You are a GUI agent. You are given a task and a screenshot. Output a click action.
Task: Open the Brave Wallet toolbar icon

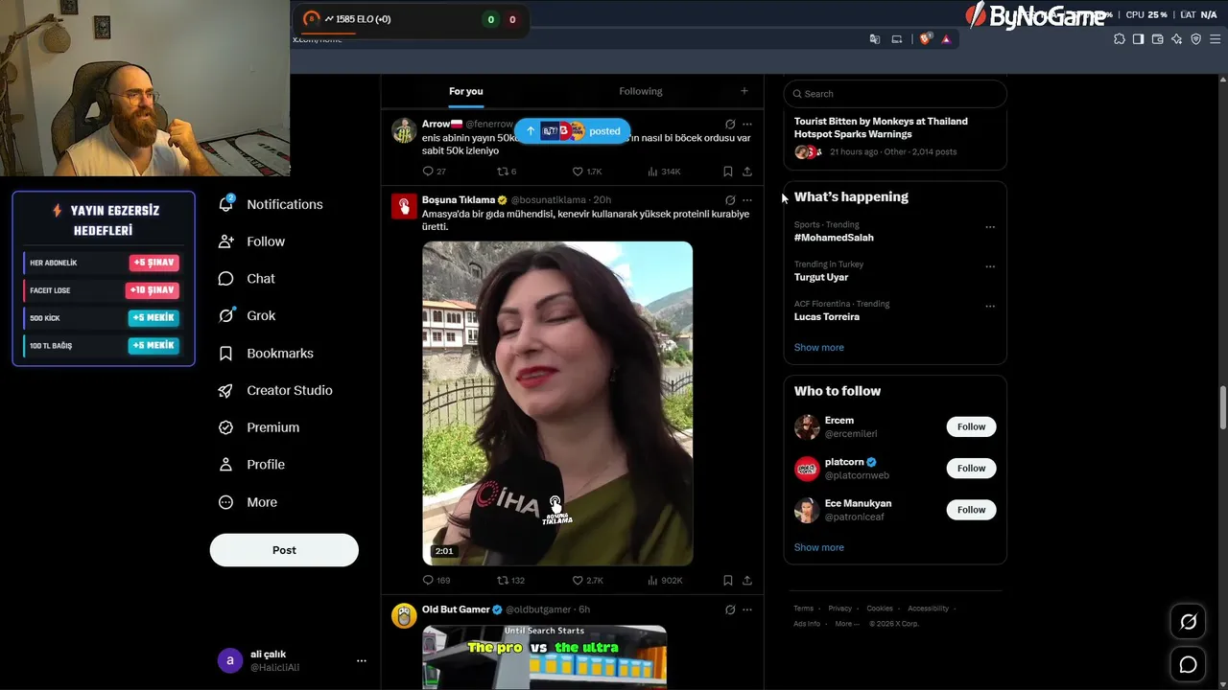[x=1158, y=39]
